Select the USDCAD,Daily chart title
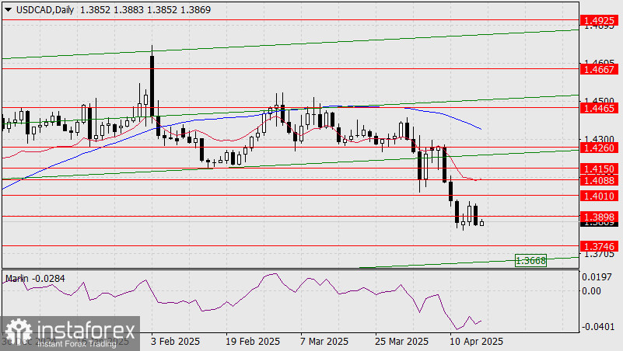 click(45, 10)
